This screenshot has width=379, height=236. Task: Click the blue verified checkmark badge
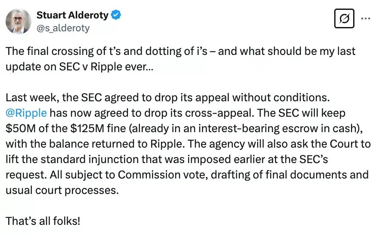tap(116, 15)
